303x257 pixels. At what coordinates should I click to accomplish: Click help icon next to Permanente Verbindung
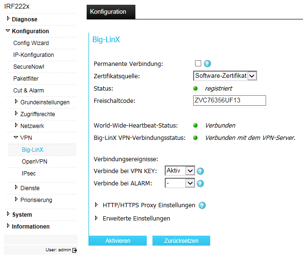pyautogui.click(x=207, y=64)
